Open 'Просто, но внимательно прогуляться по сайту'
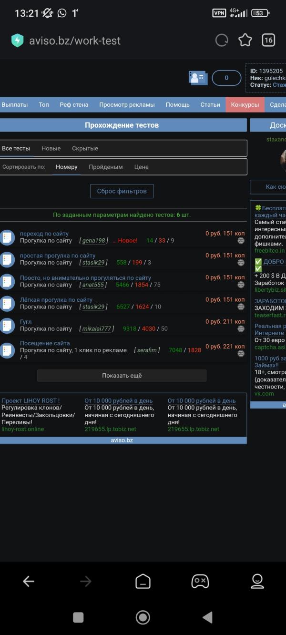This screenshot has width=286, height=635. coord(85,277)
